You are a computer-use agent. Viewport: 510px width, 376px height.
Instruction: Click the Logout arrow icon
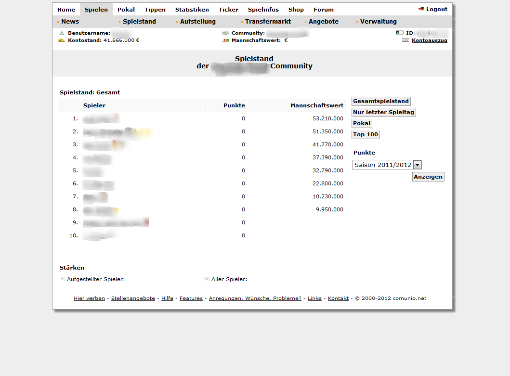[421, 9]
